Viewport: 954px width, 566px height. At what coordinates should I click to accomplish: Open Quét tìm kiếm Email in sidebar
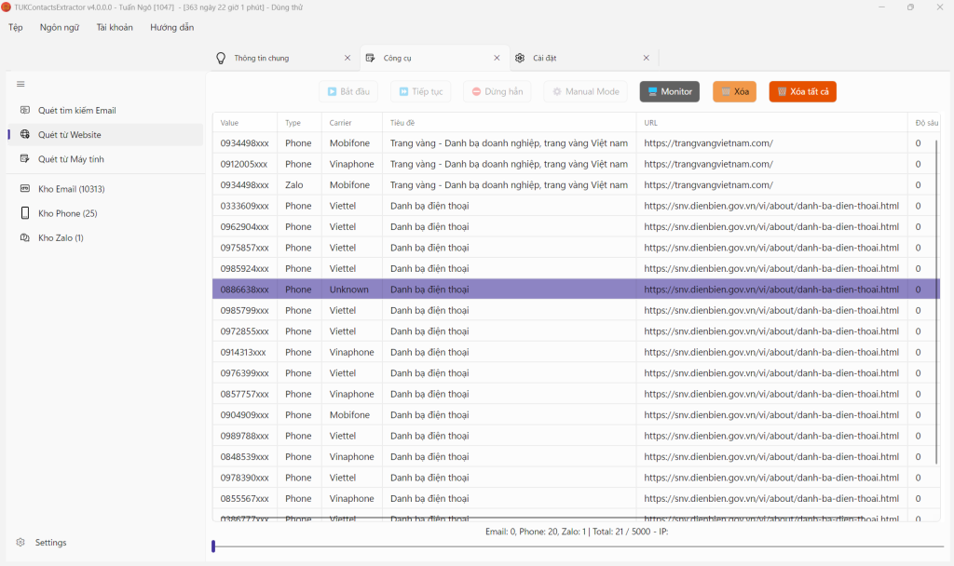pos(76,111)
